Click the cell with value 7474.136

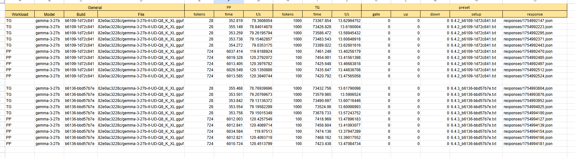click(317, 131)
